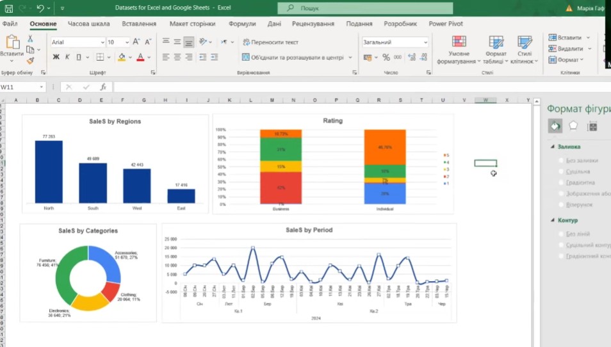Select the 'Без заливки' fill option
The image size is (611, 347).
click(562, 161)
